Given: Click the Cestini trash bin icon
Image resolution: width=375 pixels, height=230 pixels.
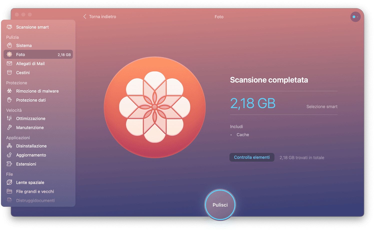Looking at the screenshot, I should [9, 73].
